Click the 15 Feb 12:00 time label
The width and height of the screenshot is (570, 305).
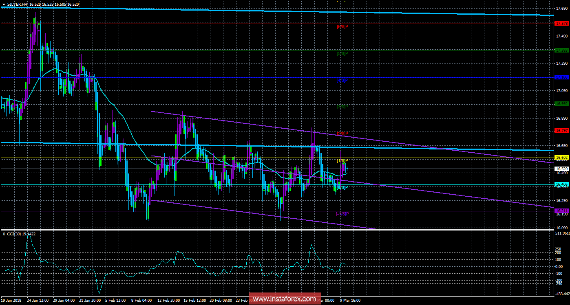(x=194, y=300)
